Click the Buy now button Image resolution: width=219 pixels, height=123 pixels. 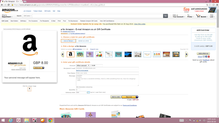click(130, 97)
